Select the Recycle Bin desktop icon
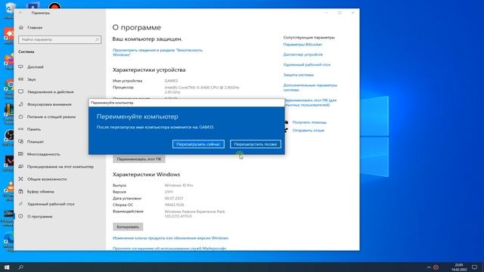 tap(9, 10)
